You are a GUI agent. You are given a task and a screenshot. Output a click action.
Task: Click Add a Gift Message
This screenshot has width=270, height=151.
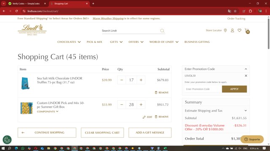click(150, 133)
